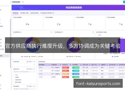Click the info icon on 供应商品类分布 chart

point(93,32)
